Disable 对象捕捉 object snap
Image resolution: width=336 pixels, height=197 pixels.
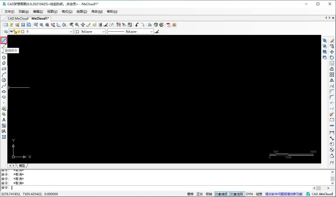pyautogui.click(x=222, y=194)
